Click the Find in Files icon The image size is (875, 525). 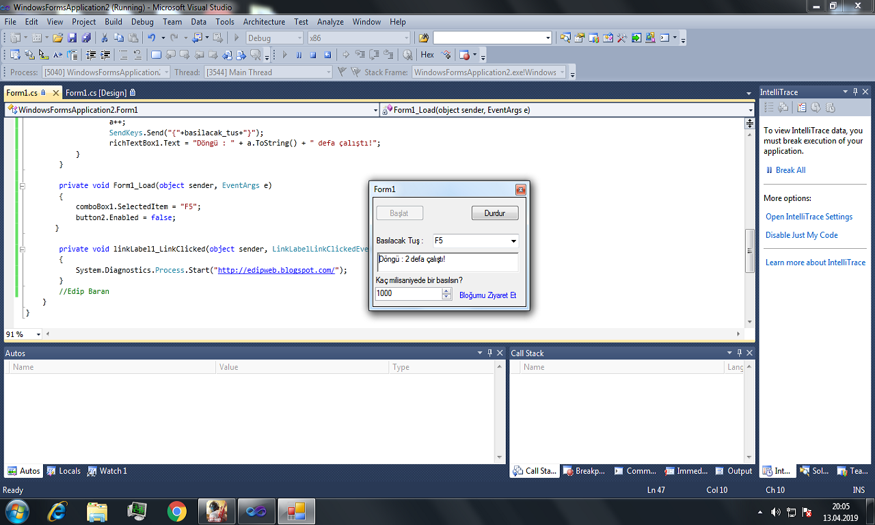tap(424, 38)
